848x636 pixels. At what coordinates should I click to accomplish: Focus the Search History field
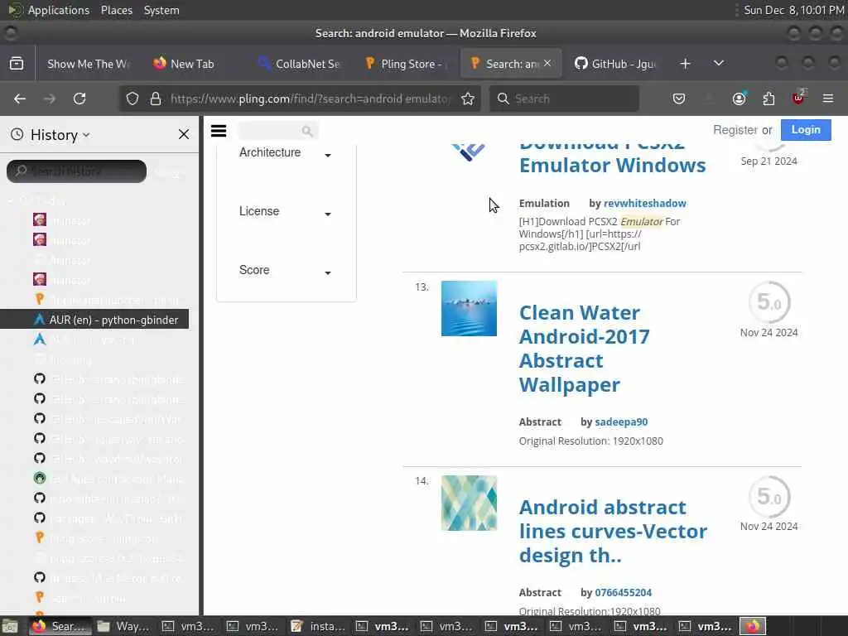tap(76, 171)
